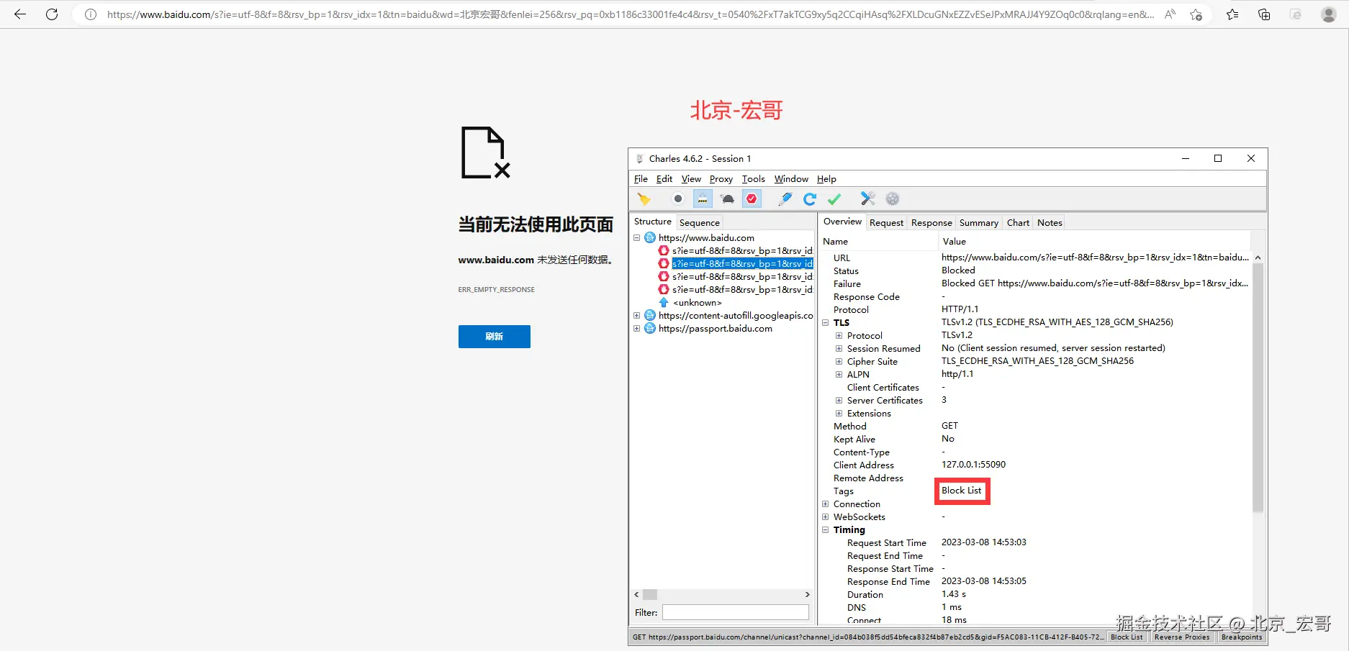Click the blocked icon on the highlighted request row

tap(664, 264)
